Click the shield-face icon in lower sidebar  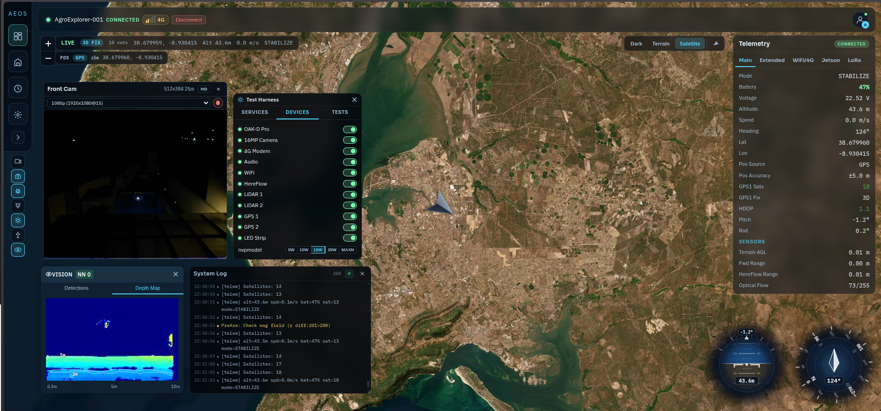pos(18,206)
